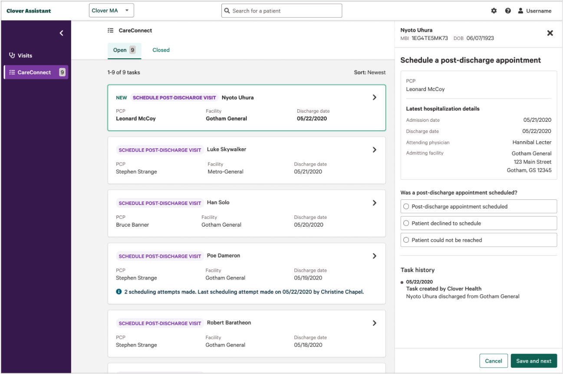Close the Nyoto Uhura task panel

pyautogui.click(x=550, y=33)
